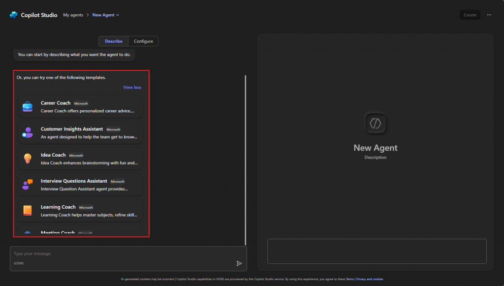The image size is (504, 286).
Task: Click 'You can start by describing' message bubble
Action: point(74,55)
